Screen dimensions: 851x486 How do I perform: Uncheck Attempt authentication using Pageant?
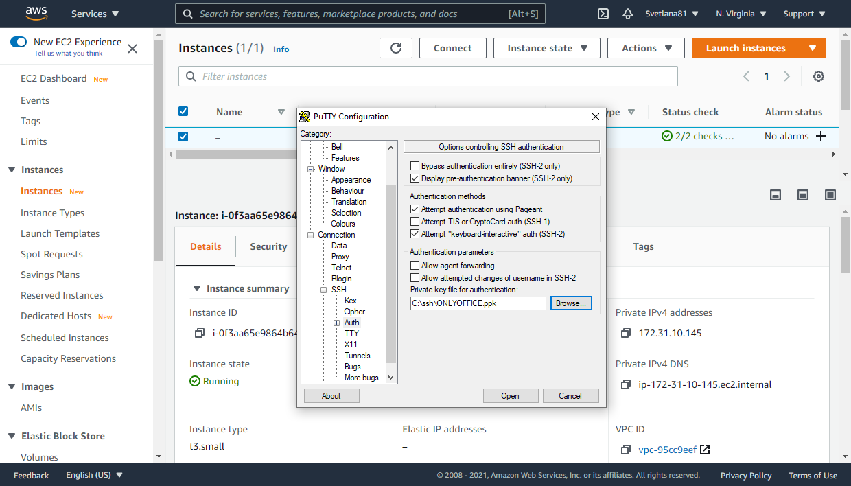pos(415,209)
